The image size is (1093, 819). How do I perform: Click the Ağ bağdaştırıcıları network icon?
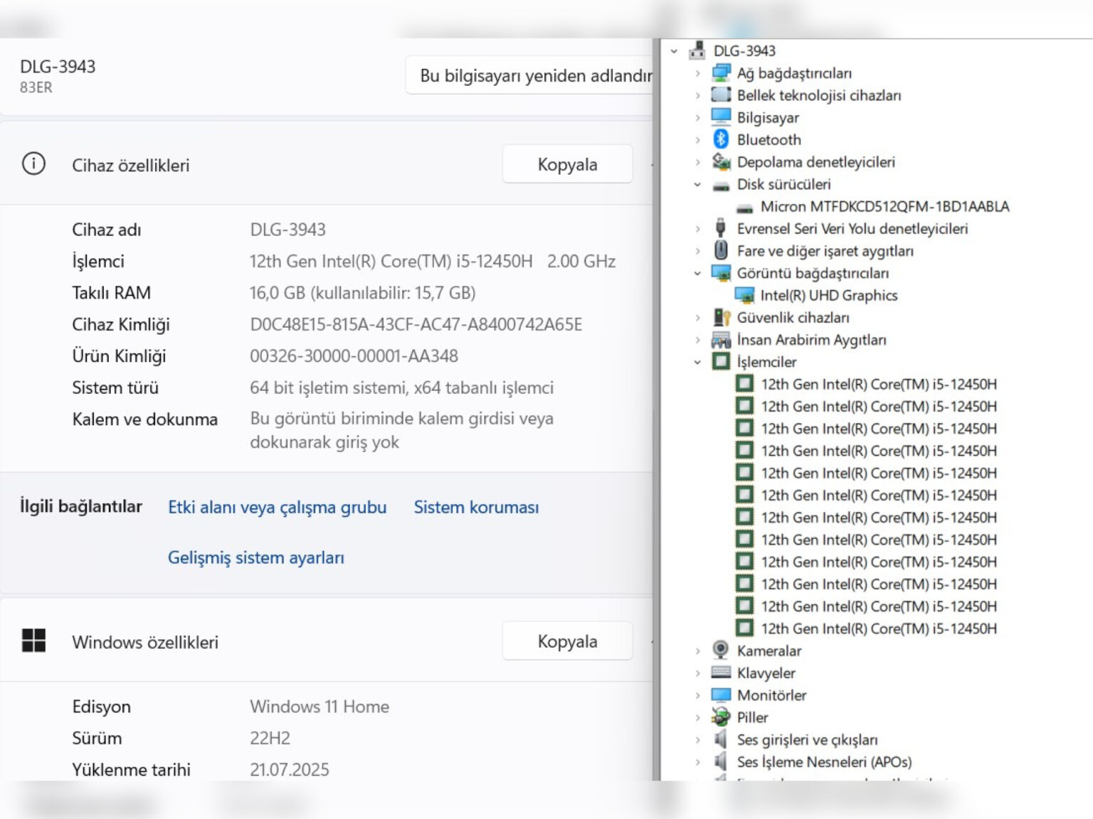click(x=721, y=73)
